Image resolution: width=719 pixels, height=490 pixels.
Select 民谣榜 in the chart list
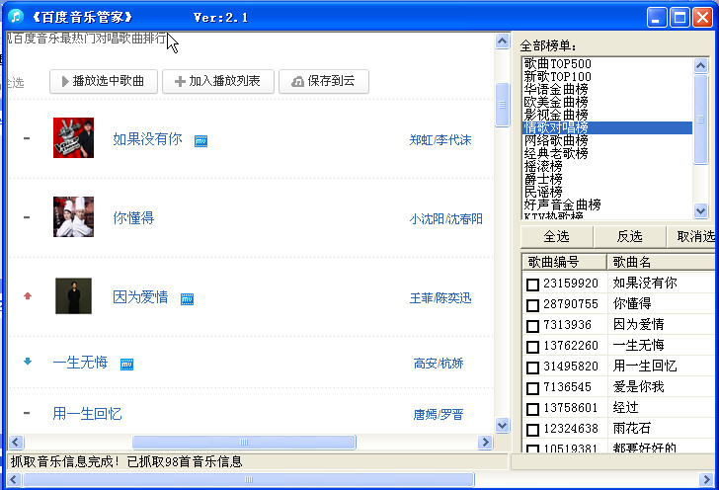[607, 192]
